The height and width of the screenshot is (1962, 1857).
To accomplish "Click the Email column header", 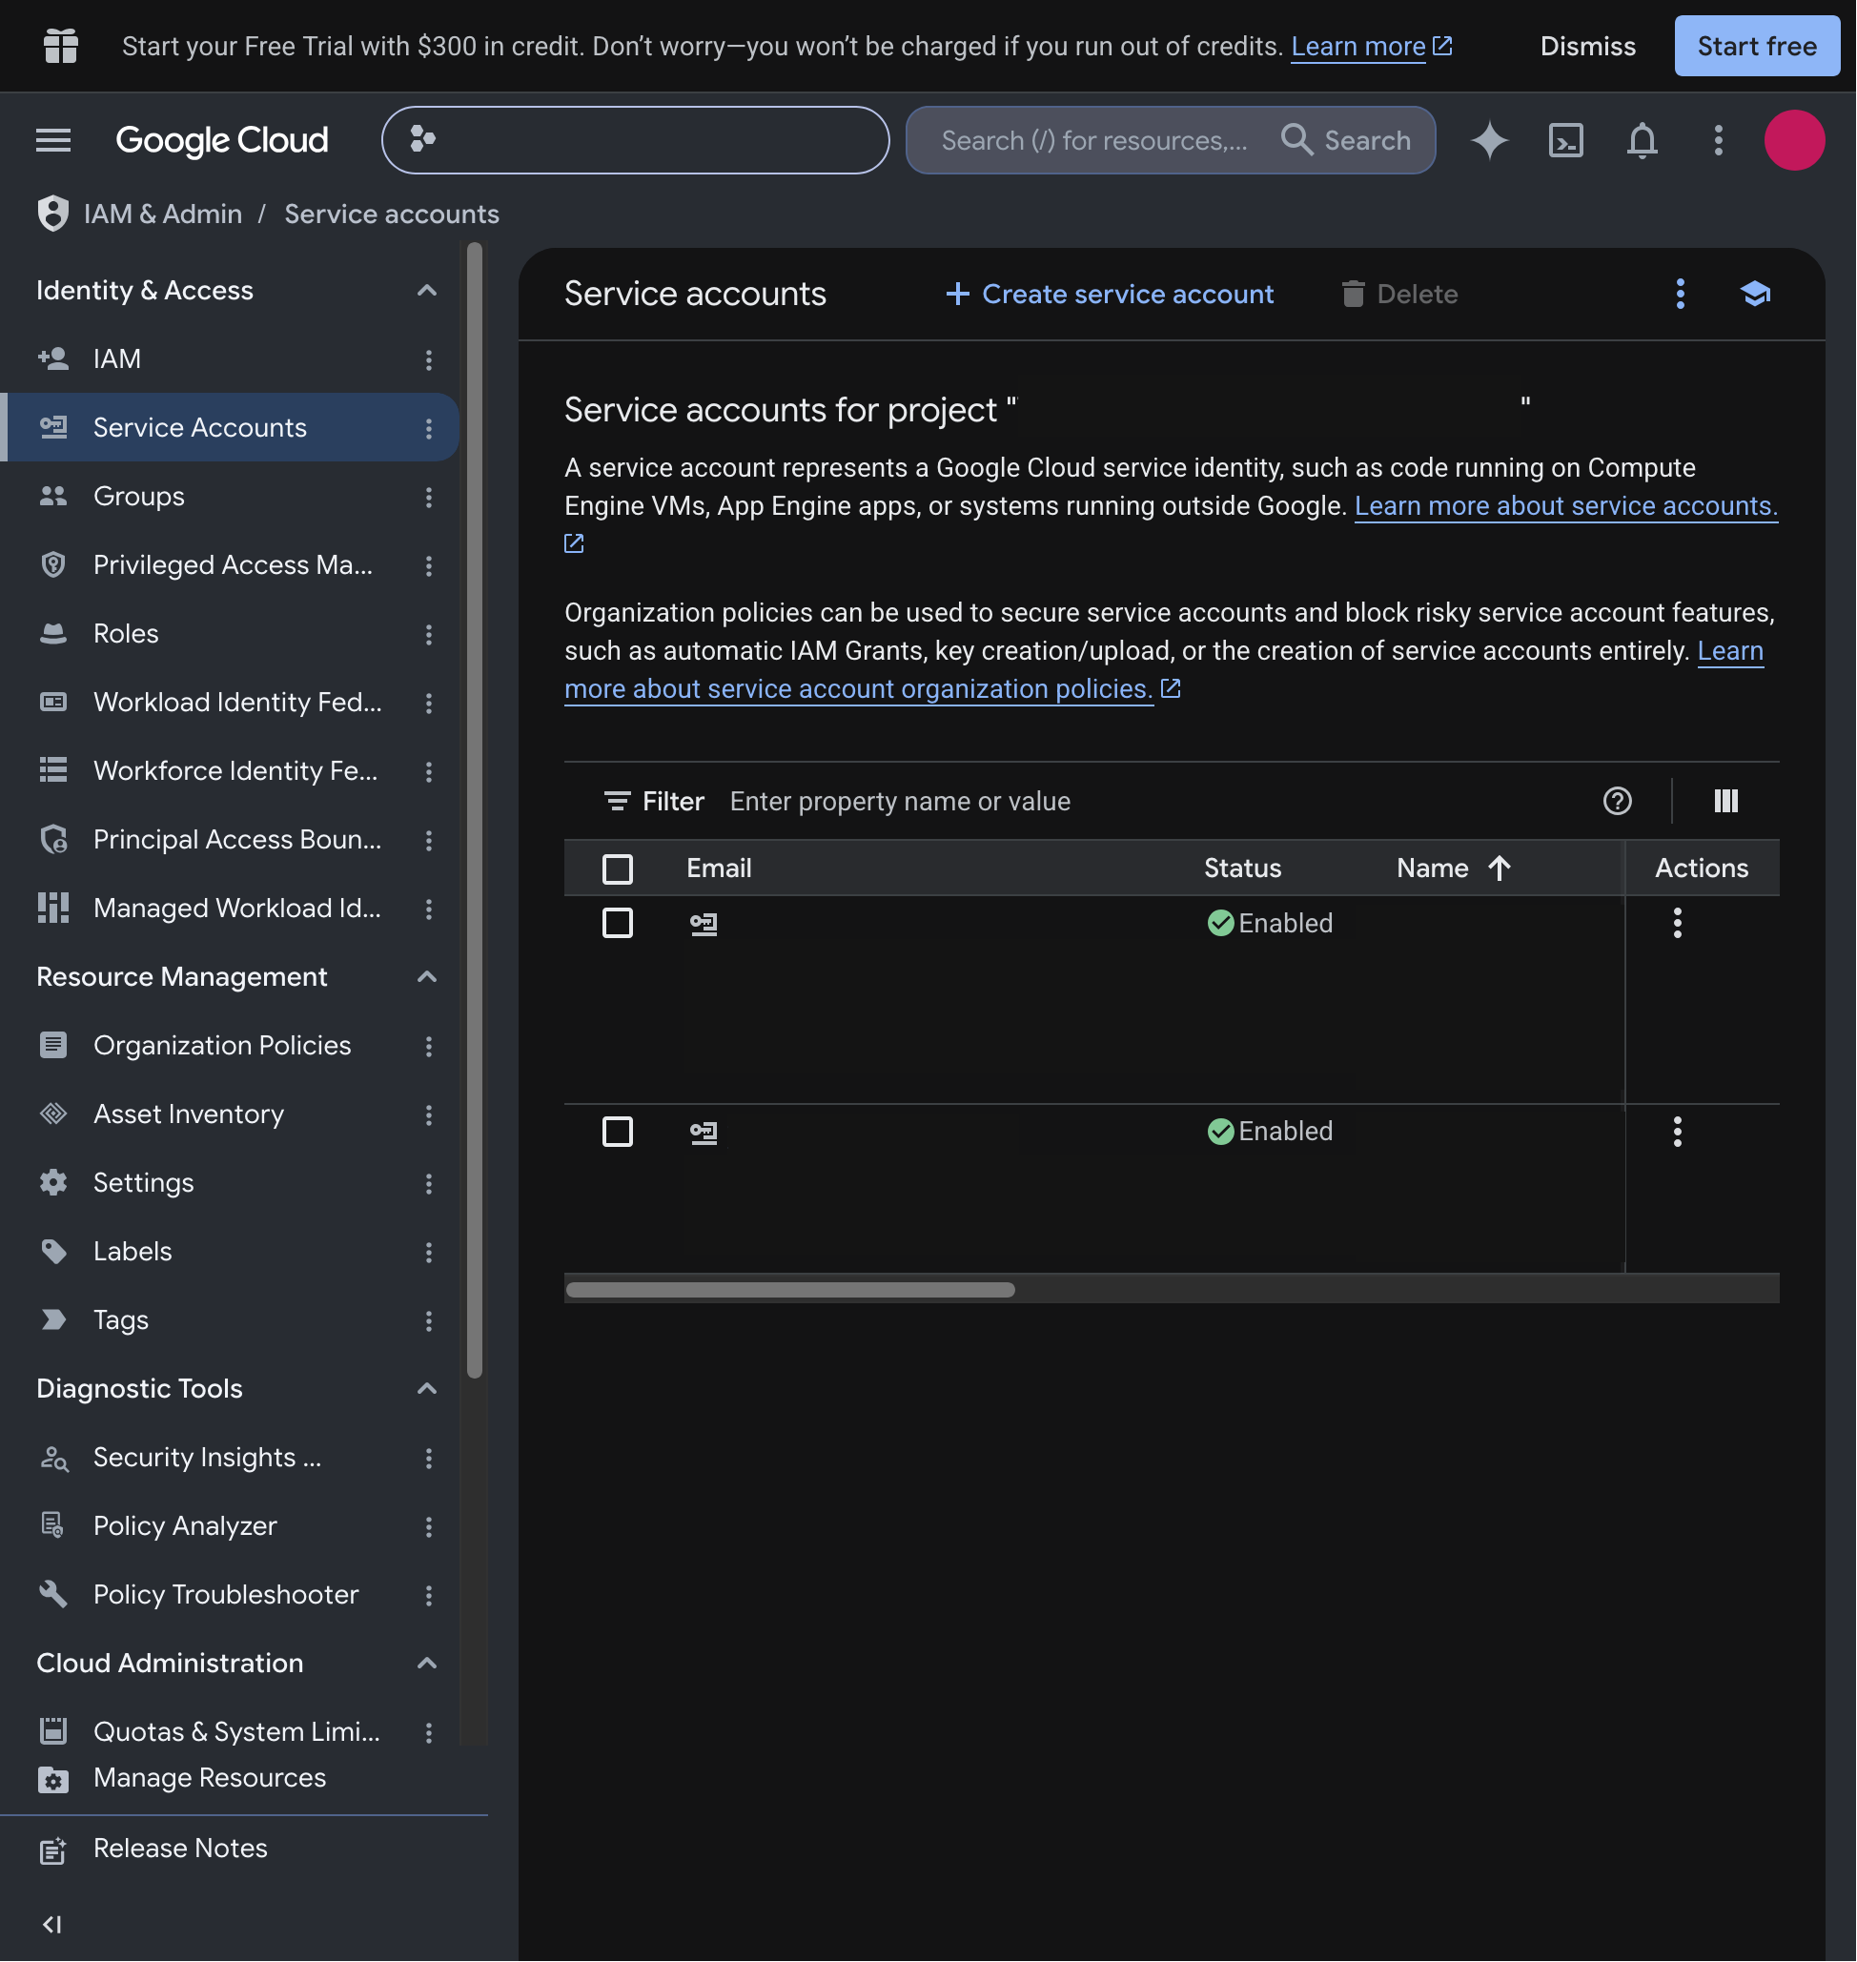I will pos(719,869).
